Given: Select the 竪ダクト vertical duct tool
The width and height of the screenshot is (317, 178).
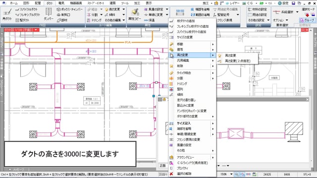Looking at the screenshot, I should 22,20.
